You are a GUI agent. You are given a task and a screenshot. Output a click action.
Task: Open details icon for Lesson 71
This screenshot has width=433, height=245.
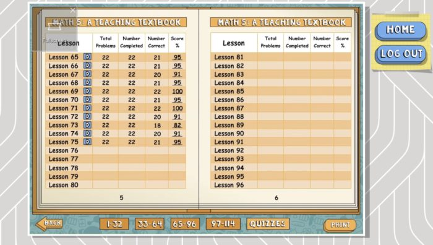pyautogui.click(x=87, y=108)
